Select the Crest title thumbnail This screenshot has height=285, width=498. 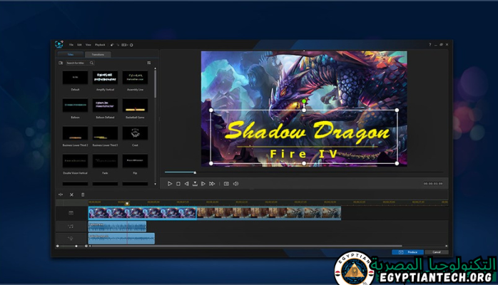[x=135, y=133]
